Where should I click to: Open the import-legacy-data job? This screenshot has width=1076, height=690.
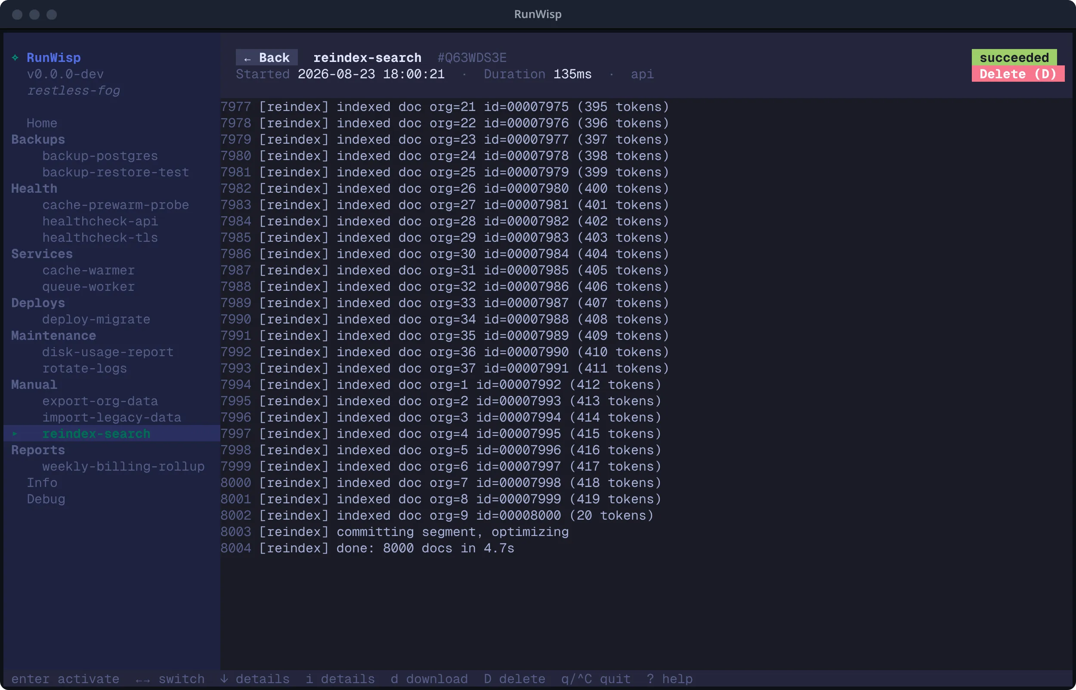click(111, 417)
